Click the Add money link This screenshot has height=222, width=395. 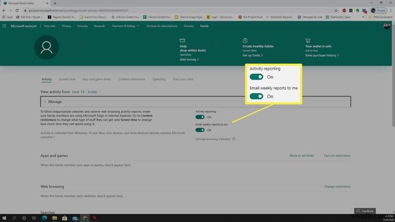click(189, 59)
